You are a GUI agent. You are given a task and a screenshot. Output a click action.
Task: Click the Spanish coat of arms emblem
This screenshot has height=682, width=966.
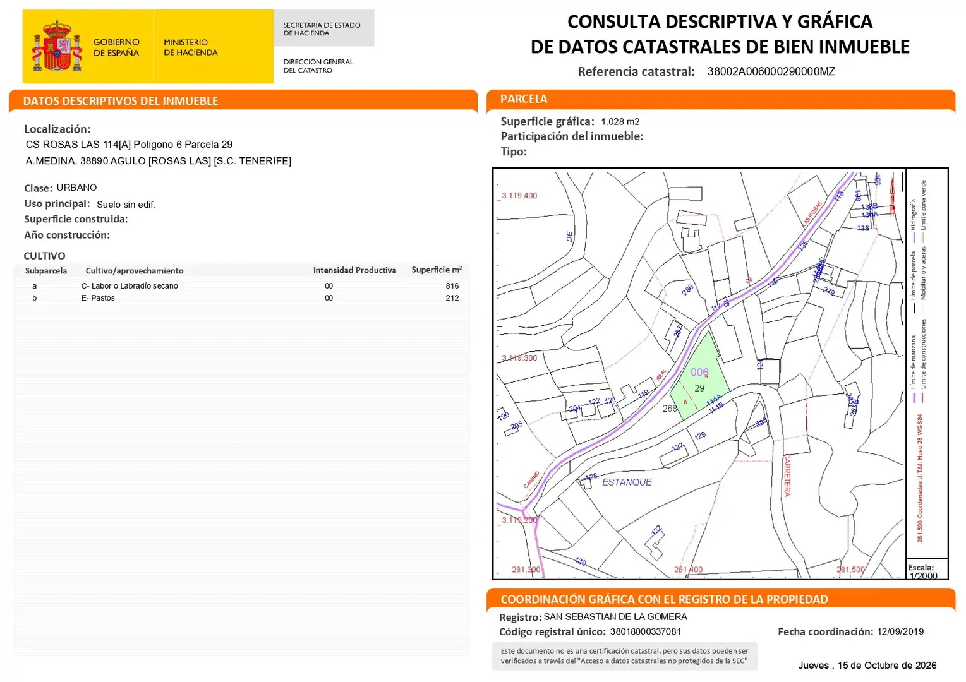pyautogui.click(x=57, y=45)
